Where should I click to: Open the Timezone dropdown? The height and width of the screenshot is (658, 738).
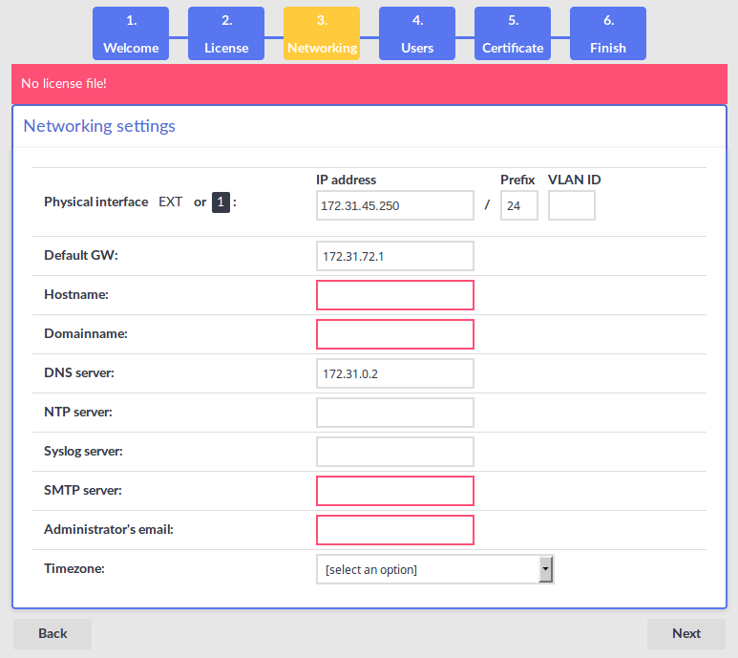coord(427,570)
